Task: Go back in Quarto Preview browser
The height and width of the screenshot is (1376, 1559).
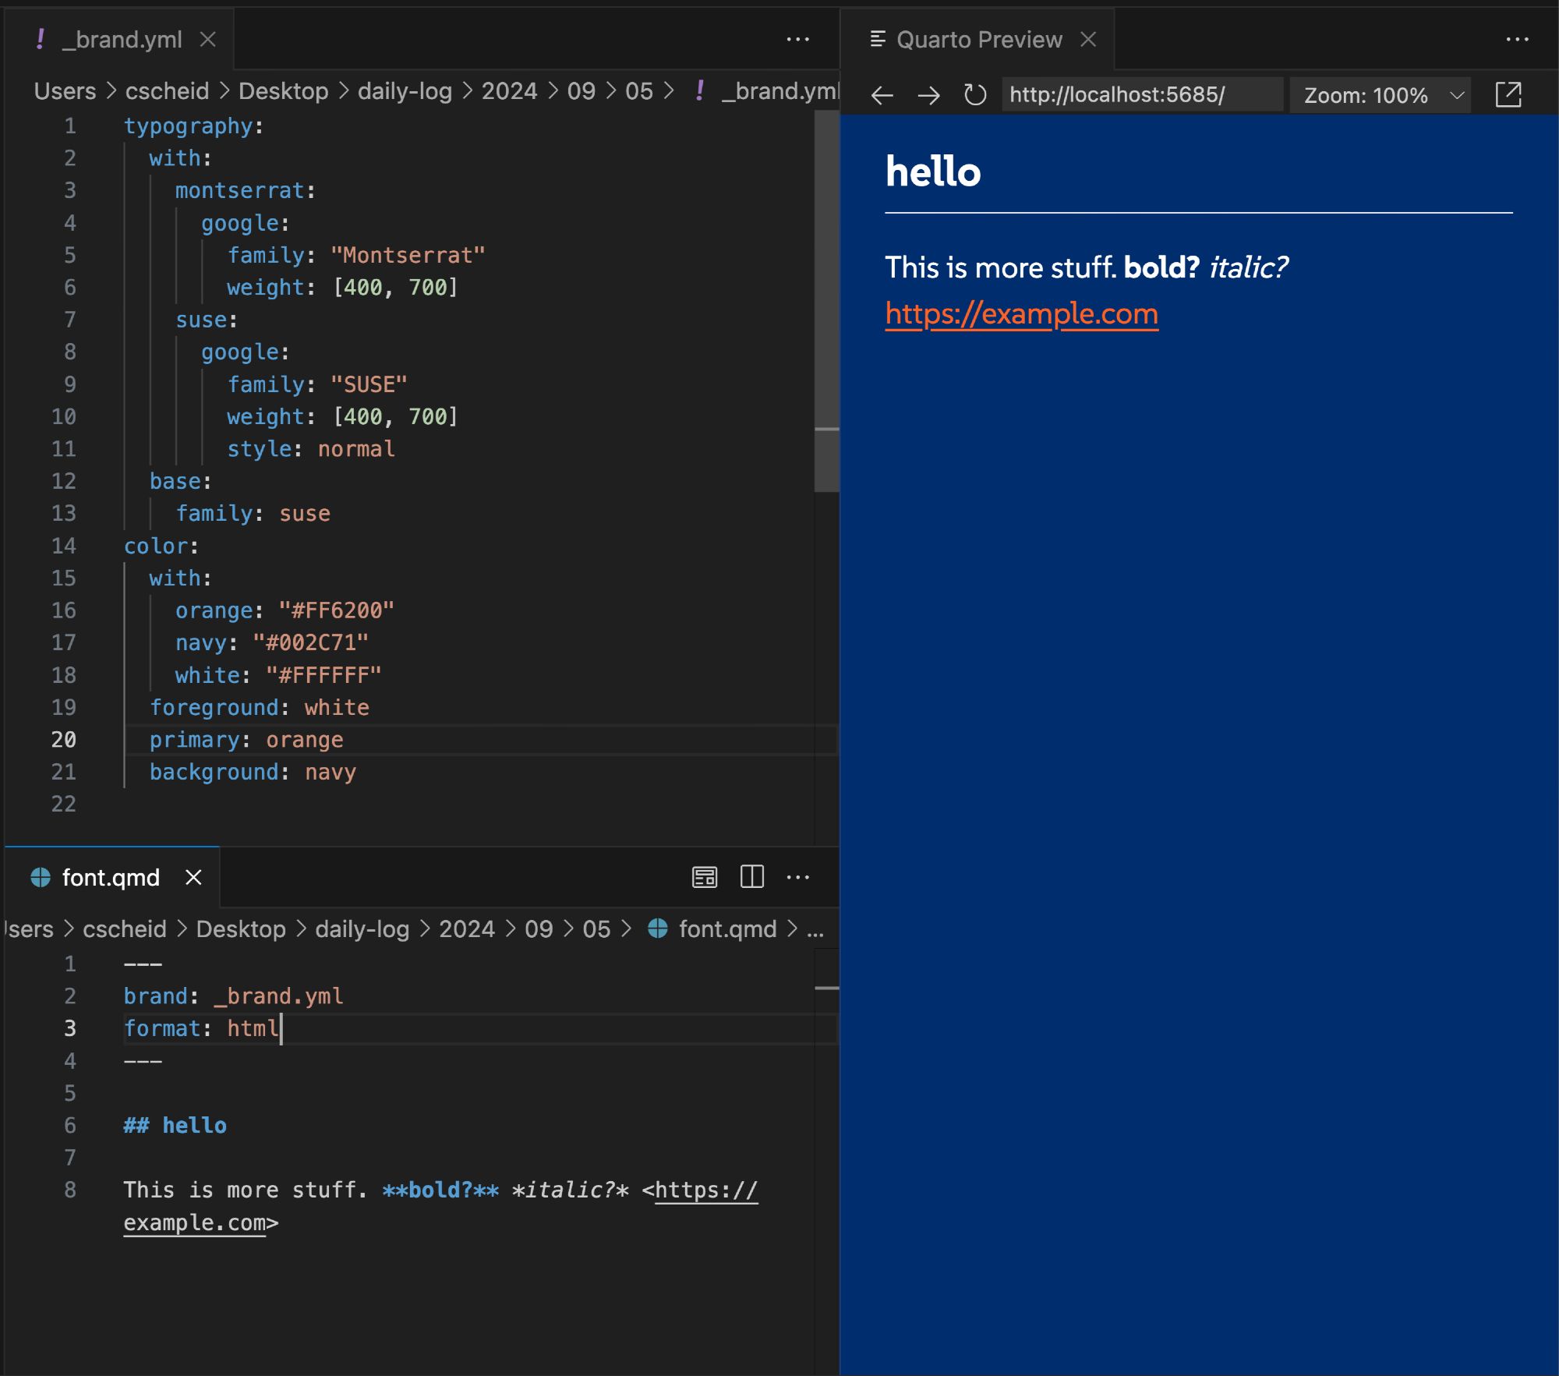Action: 882,95
